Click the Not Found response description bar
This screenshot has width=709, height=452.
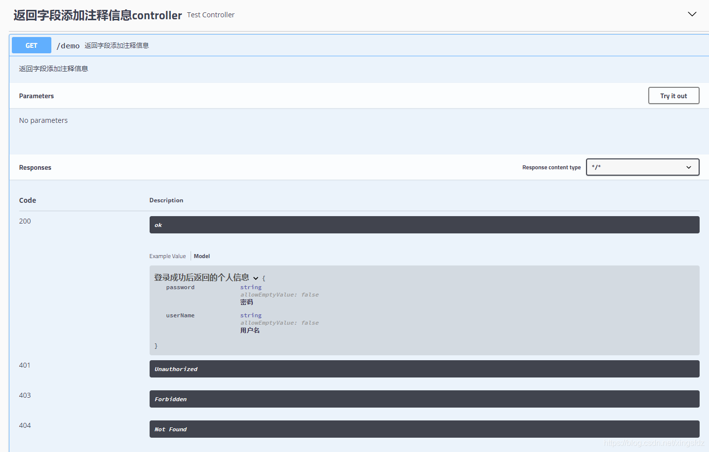424,429
